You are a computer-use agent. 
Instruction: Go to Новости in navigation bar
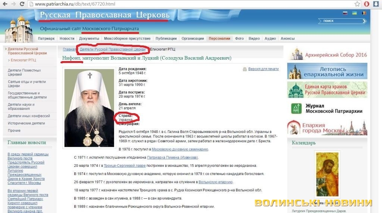pos(67,38)
